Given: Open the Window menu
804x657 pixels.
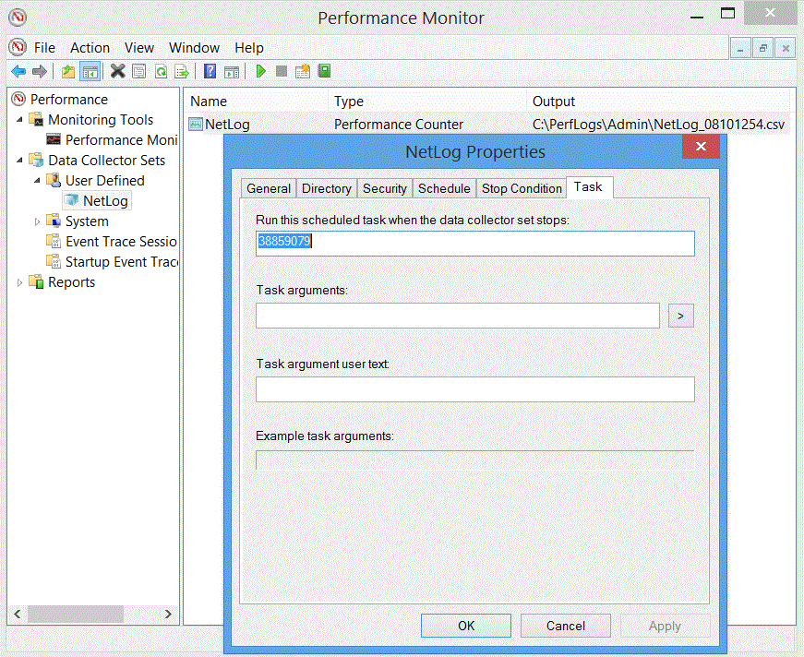Looking at the screenshot, I should click(x=195, y=48).
